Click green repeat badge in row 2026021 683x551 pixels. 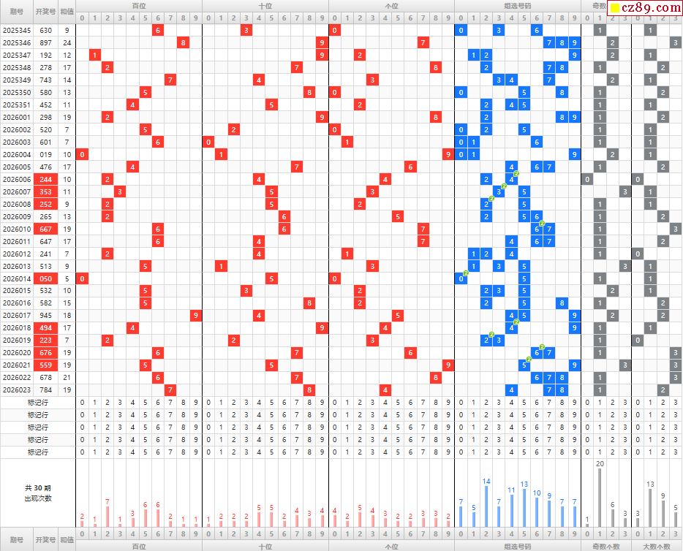click(x=529, y=360)
